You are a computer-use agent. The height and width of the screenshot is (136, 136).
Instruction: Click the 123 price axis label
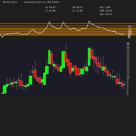point(128,71)
